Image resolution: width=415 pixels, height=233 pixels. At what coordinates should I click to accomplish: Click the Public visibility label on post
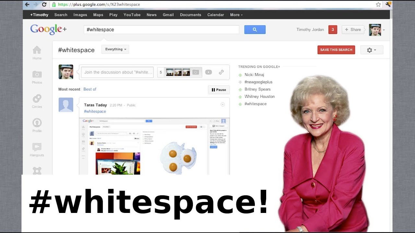131,105
